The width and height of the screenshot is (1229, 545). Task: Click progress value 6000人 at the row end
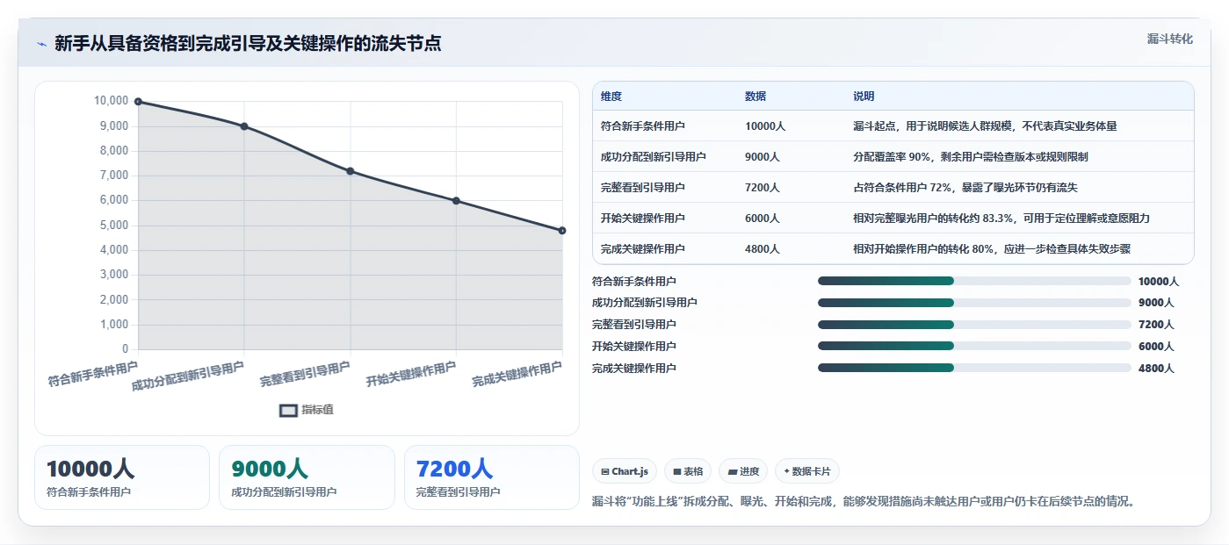pyautogui.click(x=1156, y=347)
